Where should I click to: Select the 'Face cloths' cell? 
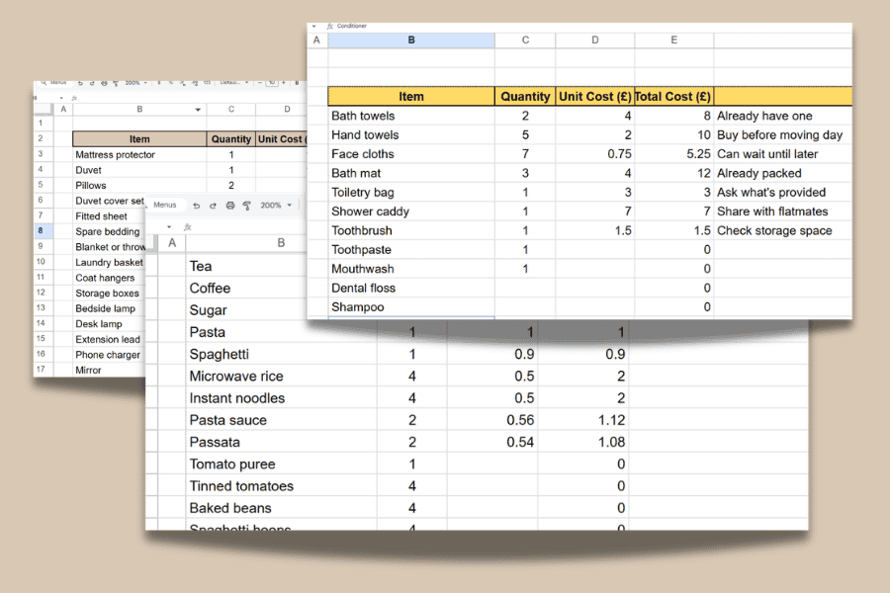(x=411, y=154)
